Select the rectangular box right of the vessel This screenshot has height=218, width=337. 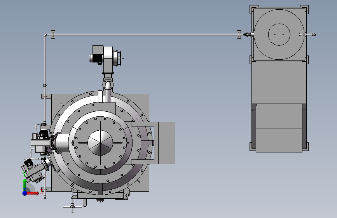pyautogui.click(x=166, y=143)
